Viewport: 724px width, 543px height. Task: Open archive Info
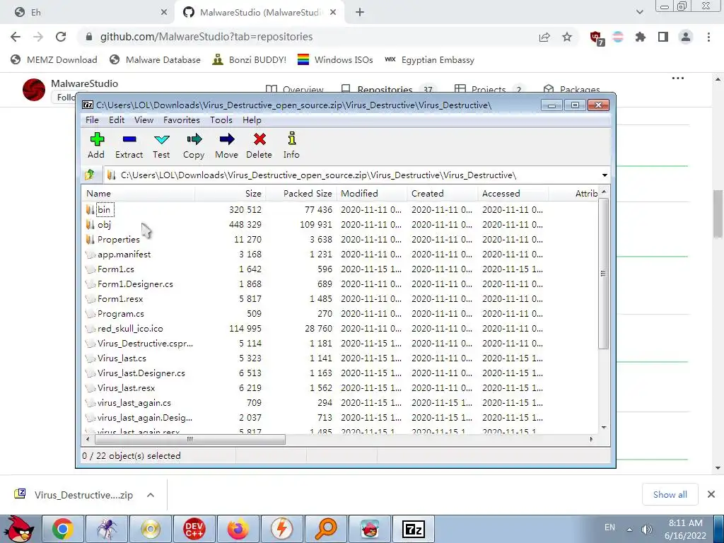coord(291,146)
